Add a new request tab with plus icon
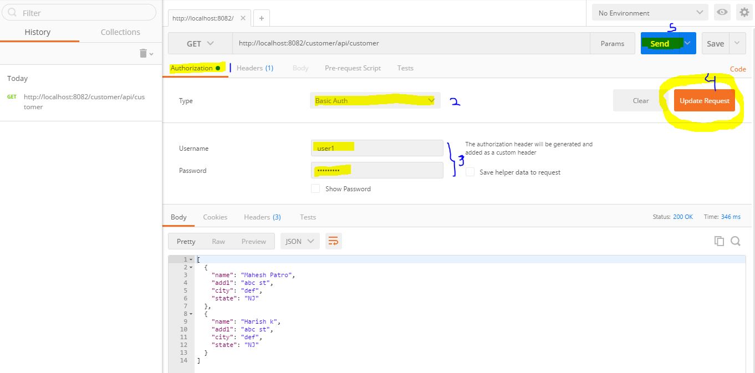755x373 pixels. (261, 18)
